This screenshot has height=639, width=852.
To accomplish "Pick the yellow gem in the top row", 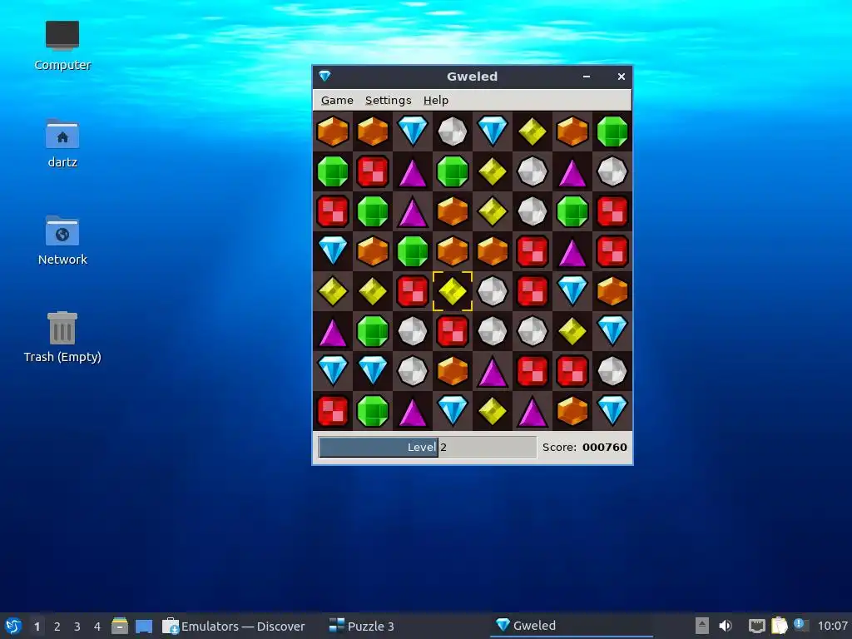I will pos(532,131).
